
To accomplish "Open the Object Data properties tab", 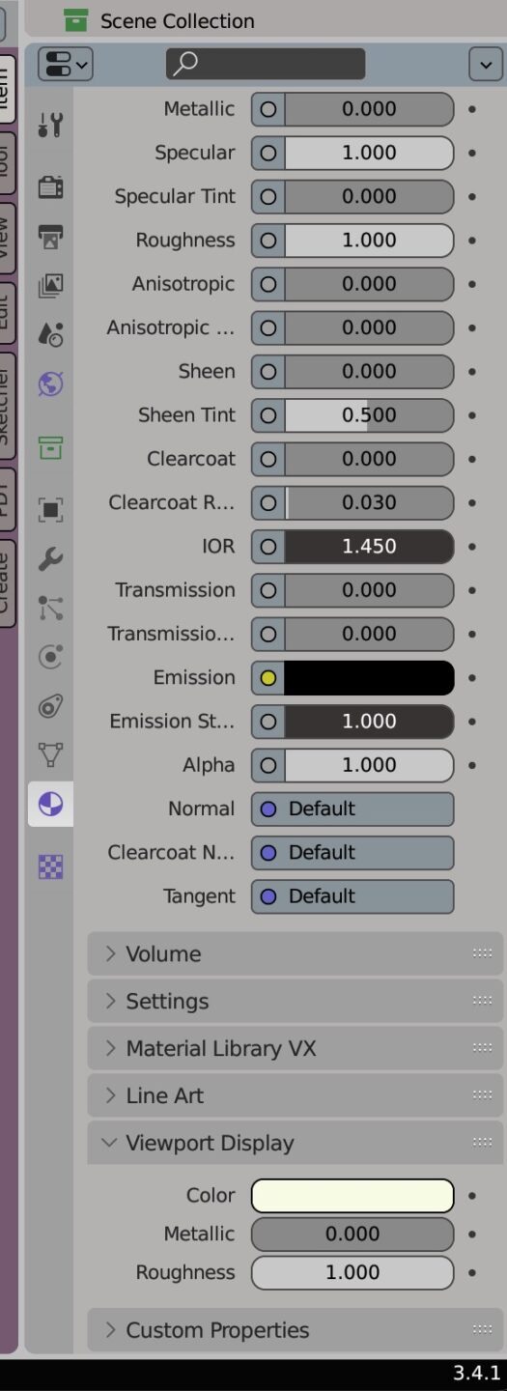I will coord(50,754).
